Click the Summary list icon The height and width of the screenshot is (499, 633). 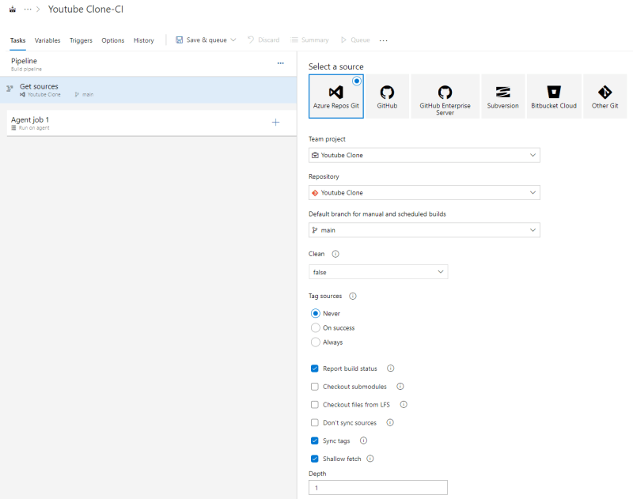click(x=294, y=40)
